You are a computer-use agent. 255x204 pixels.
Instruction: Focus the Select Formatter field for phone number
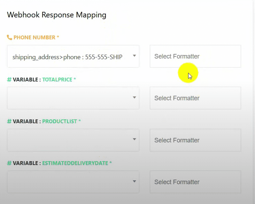(195, 56)
